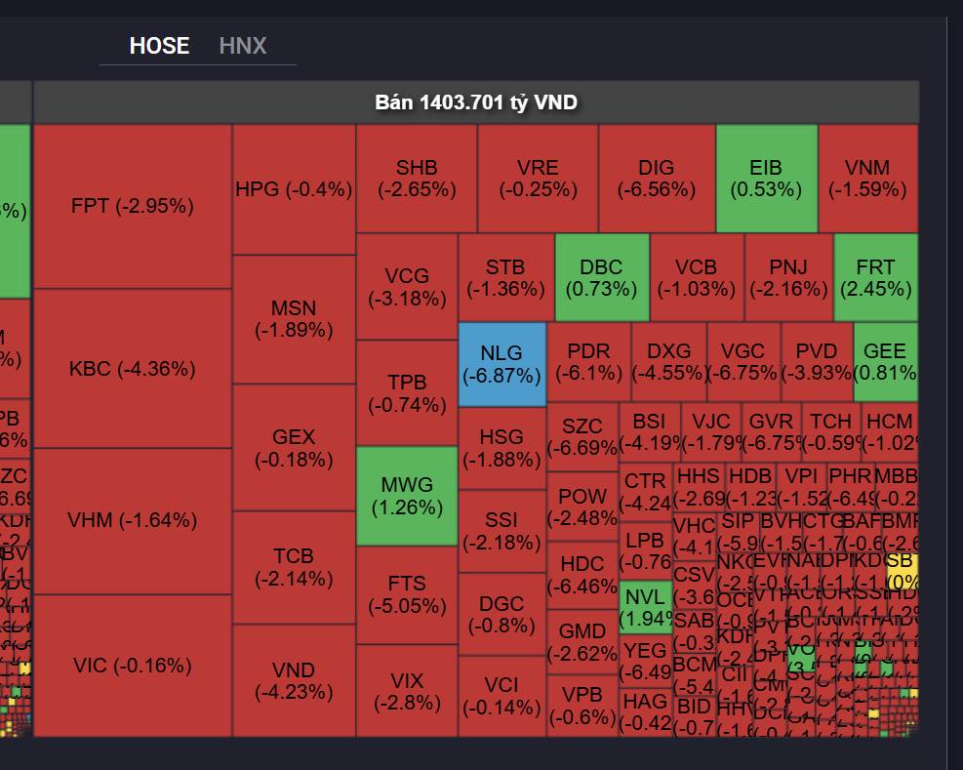Screen dimensions: 963x770
Task: Open the VND (-4.23%) stock tile
Action: pyautogui.click(x=294, y=681)
